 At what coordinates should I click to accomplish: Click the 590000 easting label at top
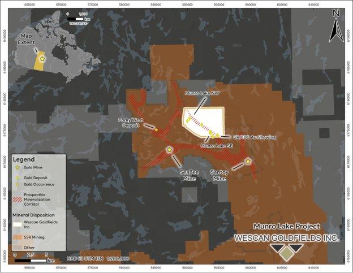187,5
